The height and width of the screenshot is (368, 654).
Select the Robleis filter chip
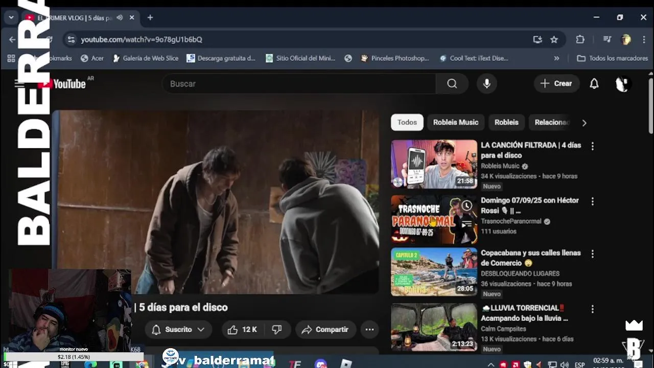(x=506, y=122)
